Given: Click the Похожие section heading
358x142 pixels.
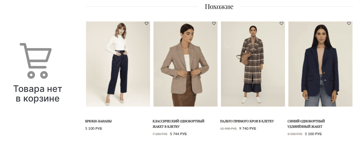Looking at the screenshot, I should coord(219,7).
